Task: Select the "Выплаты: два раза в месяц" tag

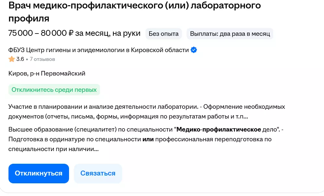Action: pos(230,34)
